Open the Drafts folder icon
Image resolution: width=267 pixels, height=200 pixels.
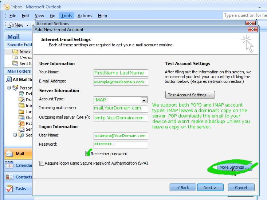[x=21, y=100]
